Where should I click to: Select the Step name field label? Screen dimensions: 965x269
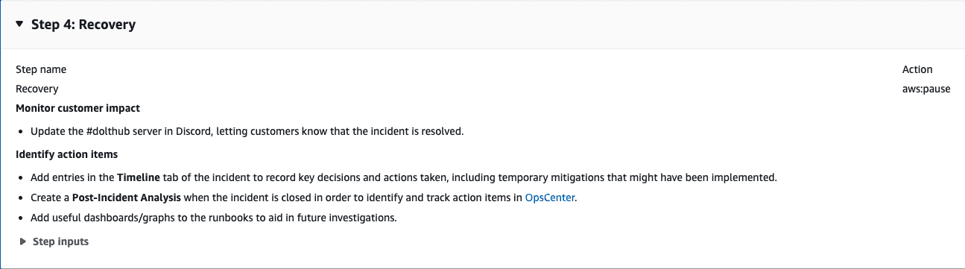point(41,69)
